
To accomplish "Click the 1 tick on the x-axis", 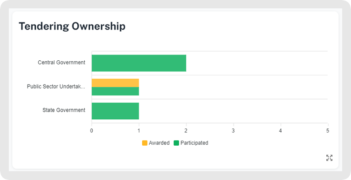I will click(x=139, y=131).
